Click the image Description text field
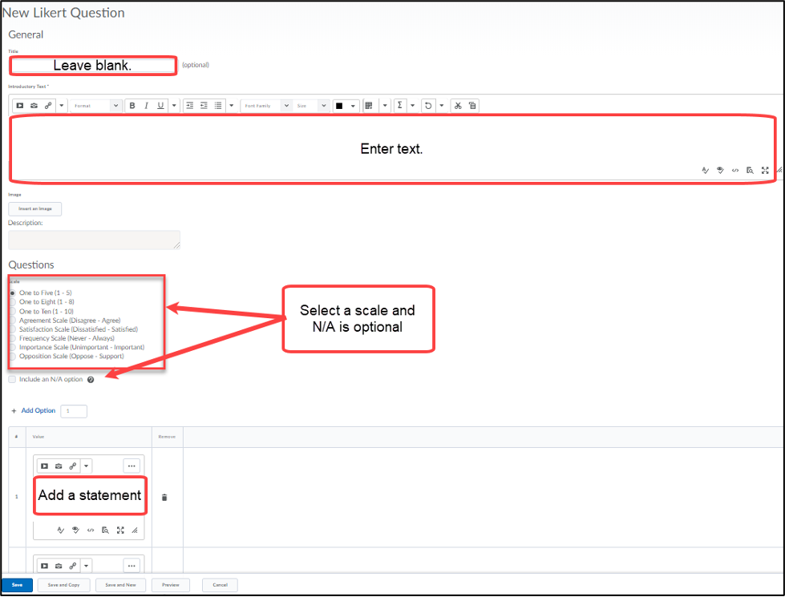Image resolution: width=785 pixels, height=597 pixels. tap(94, 240)
